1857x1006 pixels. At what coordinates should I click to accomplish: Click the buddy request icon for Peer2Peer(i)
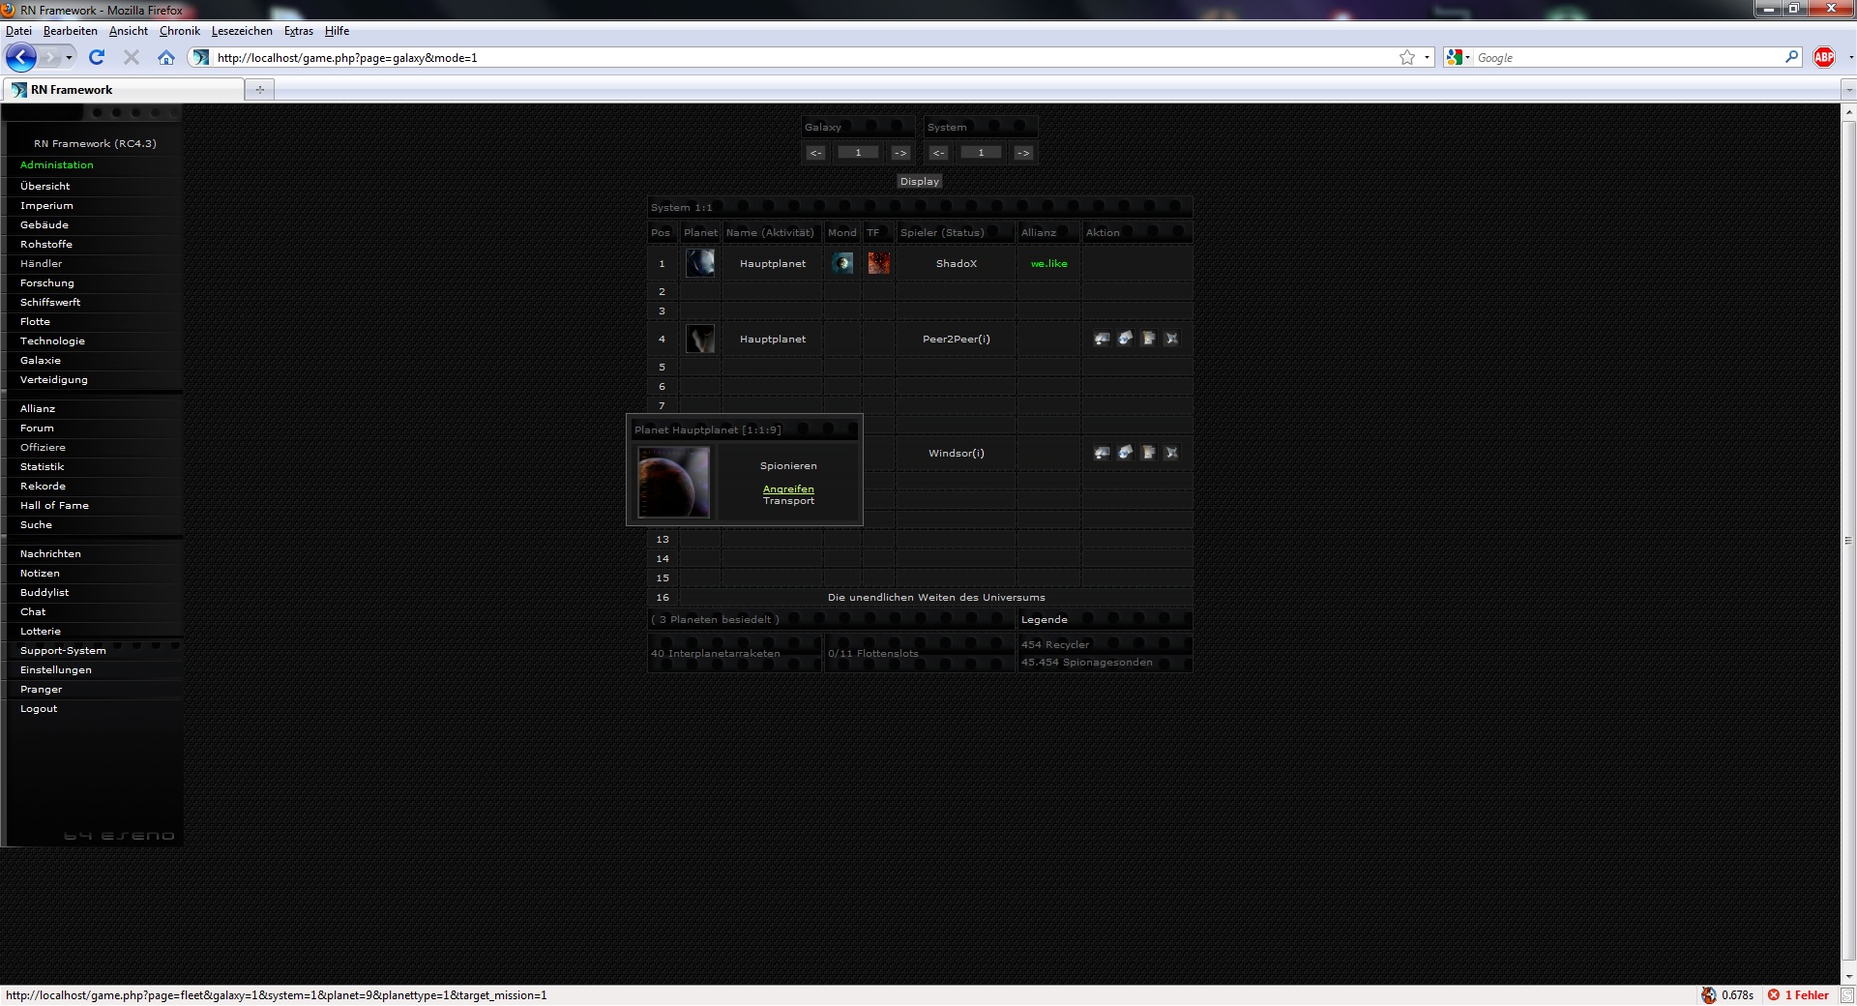pyautogui.click(x=1148, y=339)
